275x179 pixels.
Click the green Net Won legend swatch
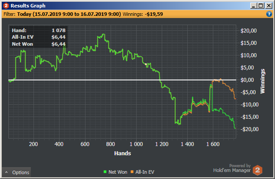[105, 172]
